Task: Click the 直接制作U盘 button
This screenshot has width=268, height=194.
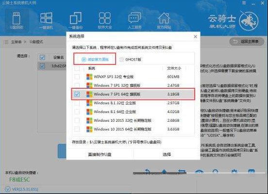Action: coord(100,154)
